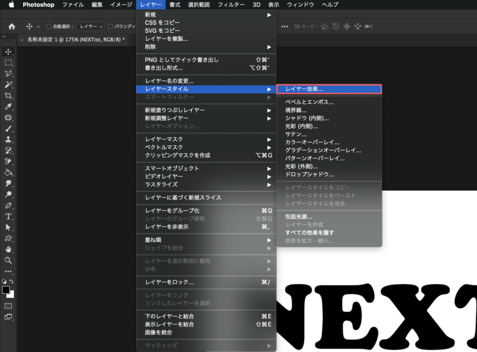Viewport: 477px width, 352px height.
Task: Click the options bar overflow three-dots icon
Action: tap(285, 27)
